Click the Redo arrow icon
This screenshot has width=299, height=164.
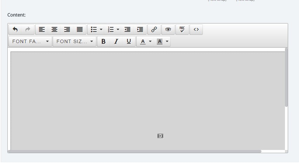(x=28, y=29)
